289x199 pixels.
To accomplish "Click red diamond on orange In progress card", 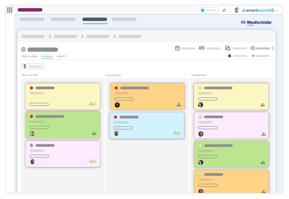I will pos(116,88).
